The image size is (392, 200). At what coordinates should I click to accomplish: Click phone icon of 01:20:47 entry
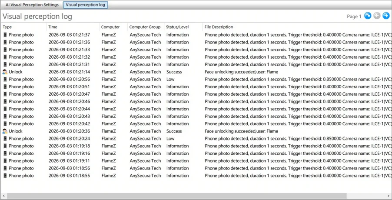(x=5, y=94)
